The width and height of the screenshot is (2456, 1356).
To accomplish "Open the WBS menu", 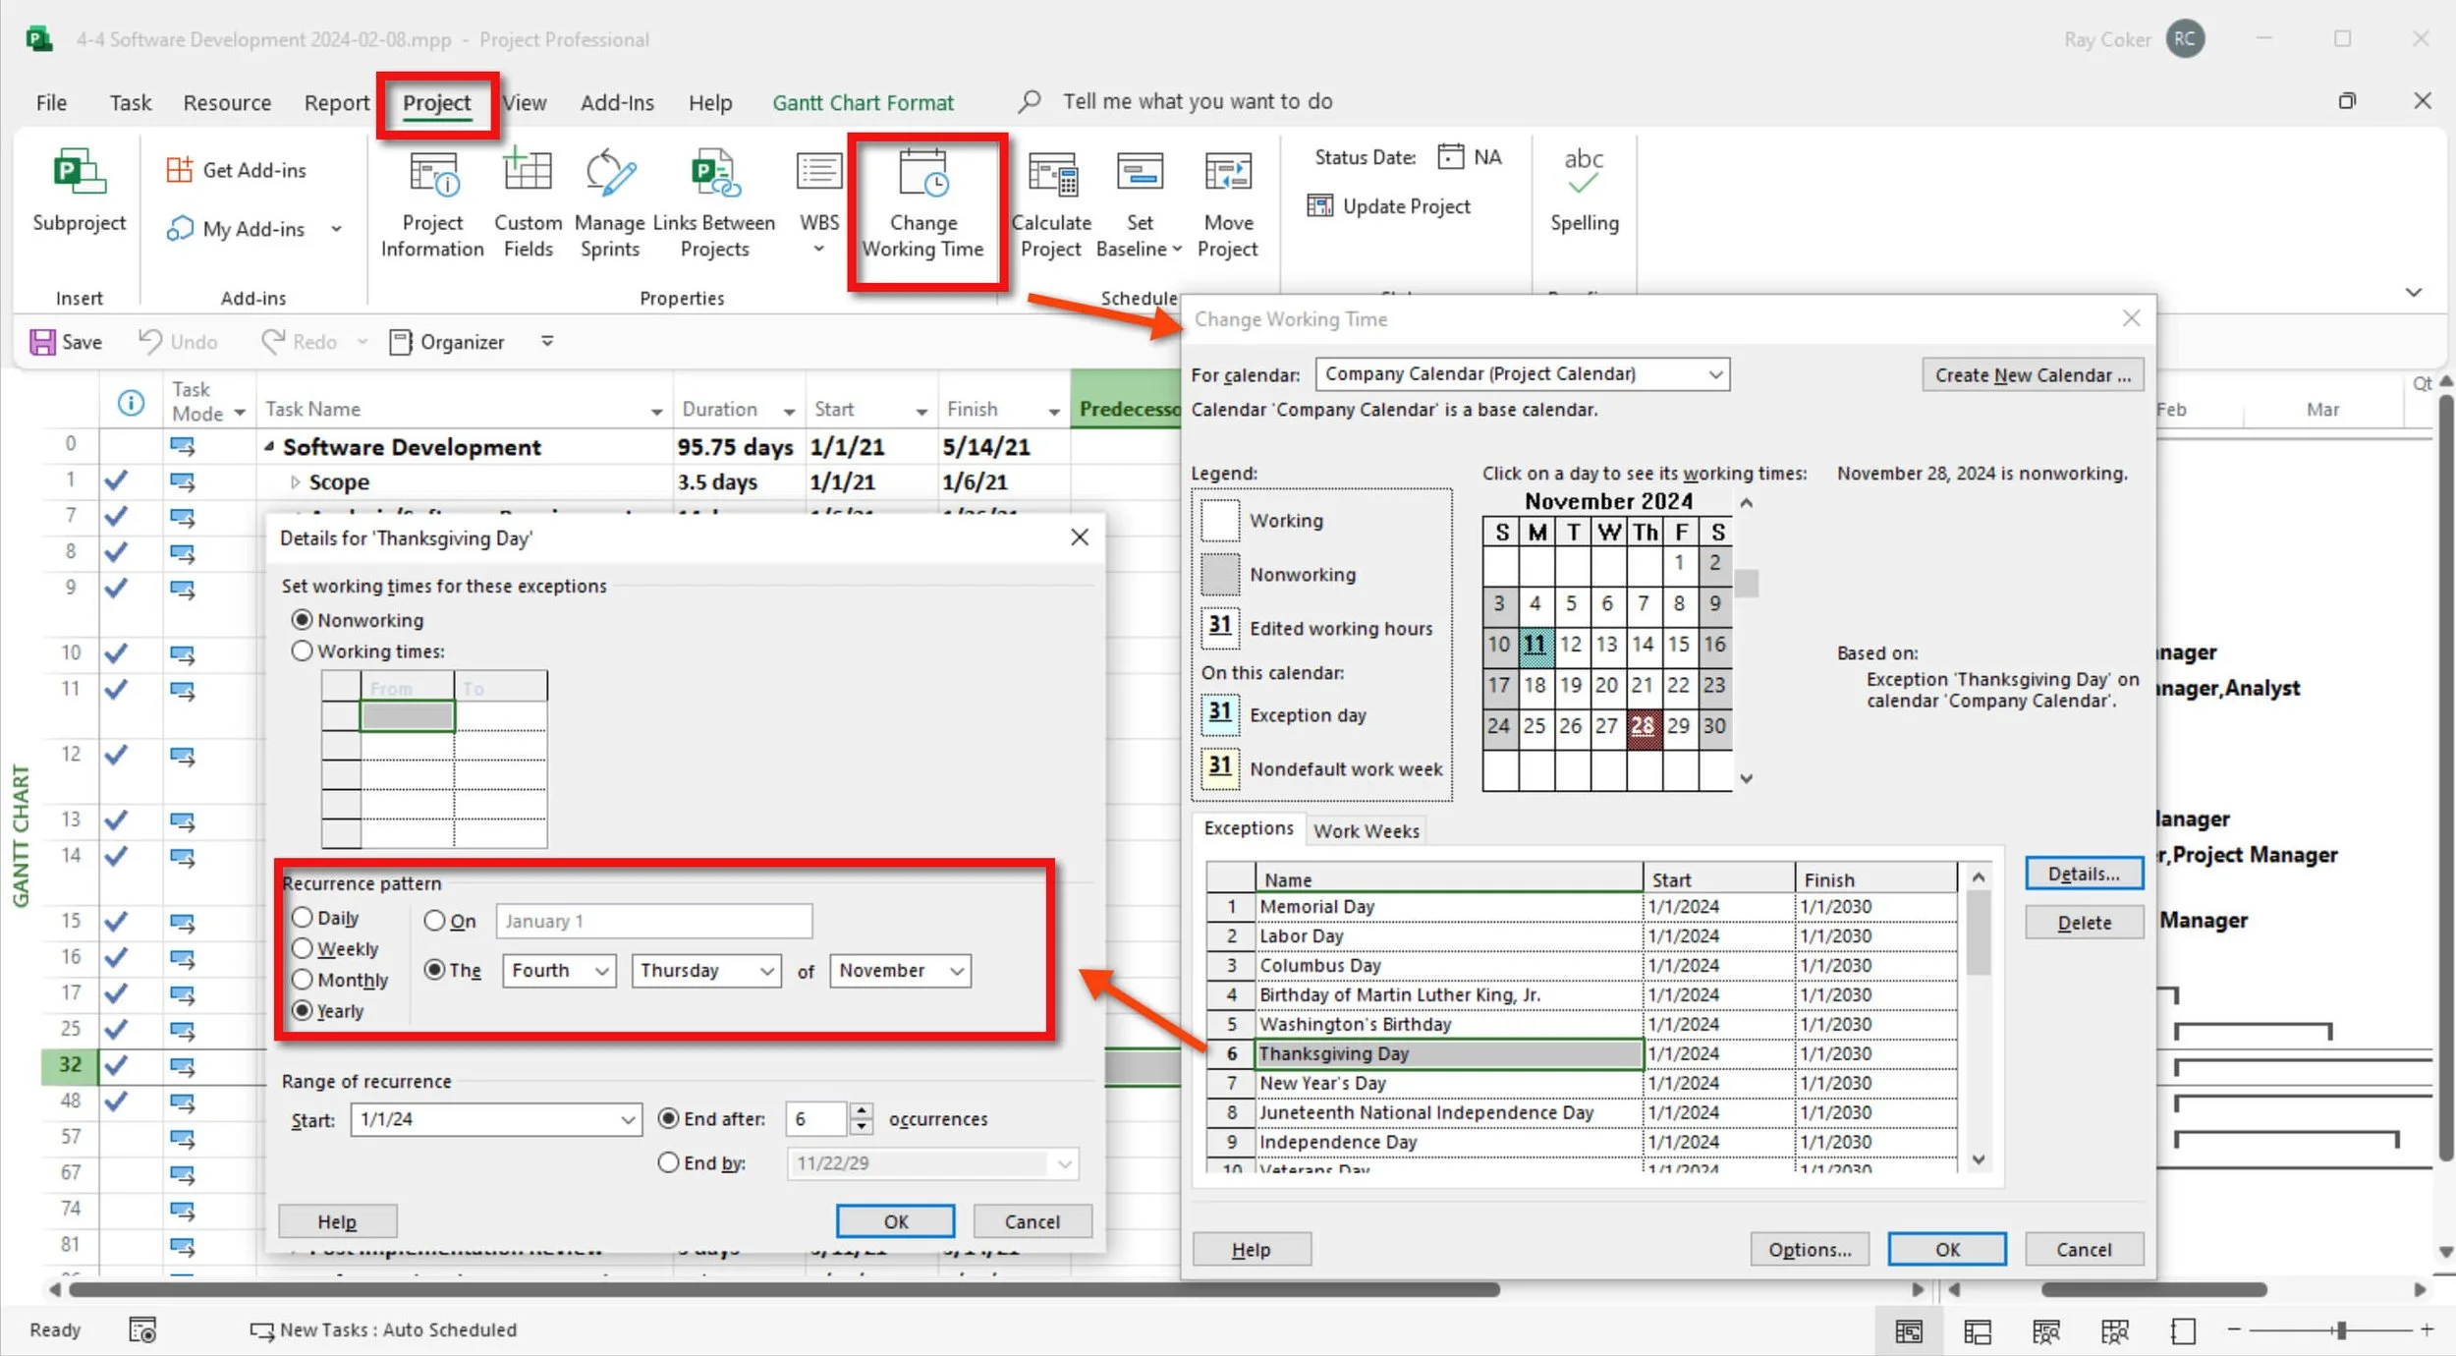I will 819,204.
